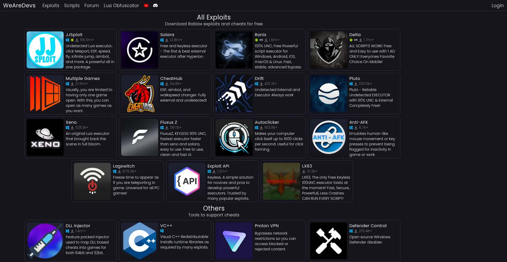Click the 'Tools to support cheats' subtitle

(214, 215)
